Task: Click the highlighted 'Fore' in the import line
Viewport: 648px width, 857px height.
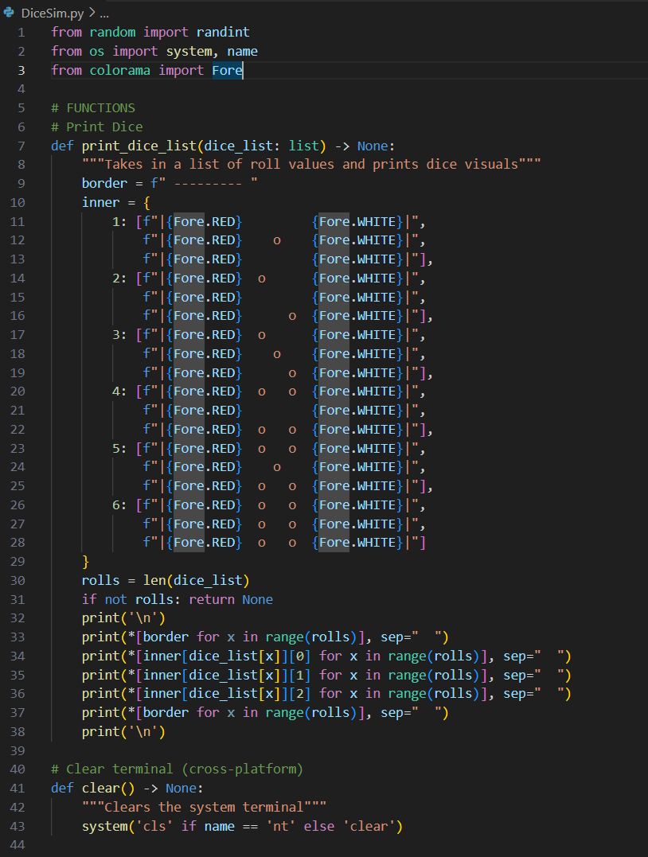Action: pos(227,71)
